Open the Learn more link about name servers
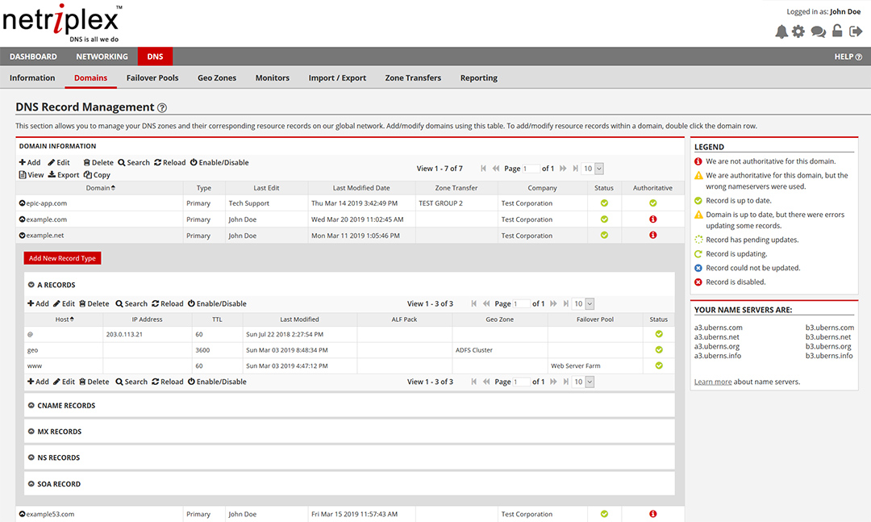The height and width of the screenshot is (522, 871). pyautogui.click(x=713, y=382)
